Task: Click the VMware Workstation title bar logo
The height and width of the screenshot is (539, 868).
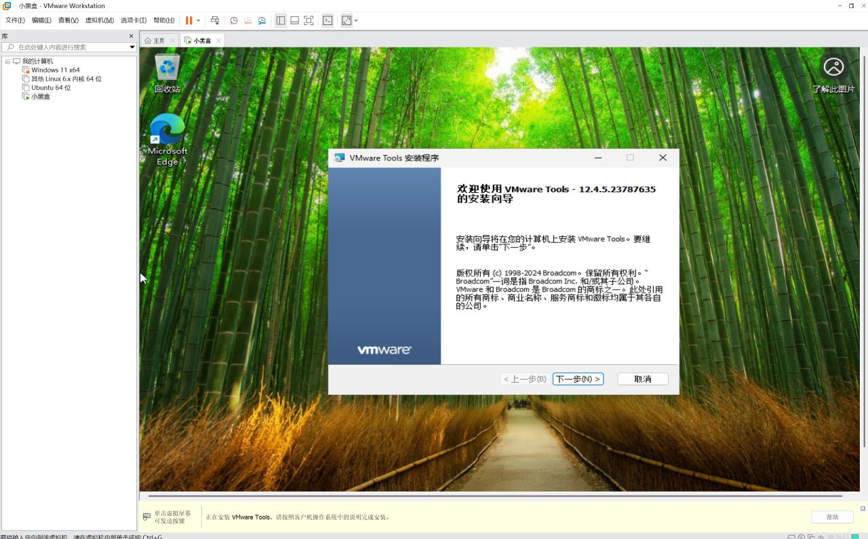Action: point(7,5)
